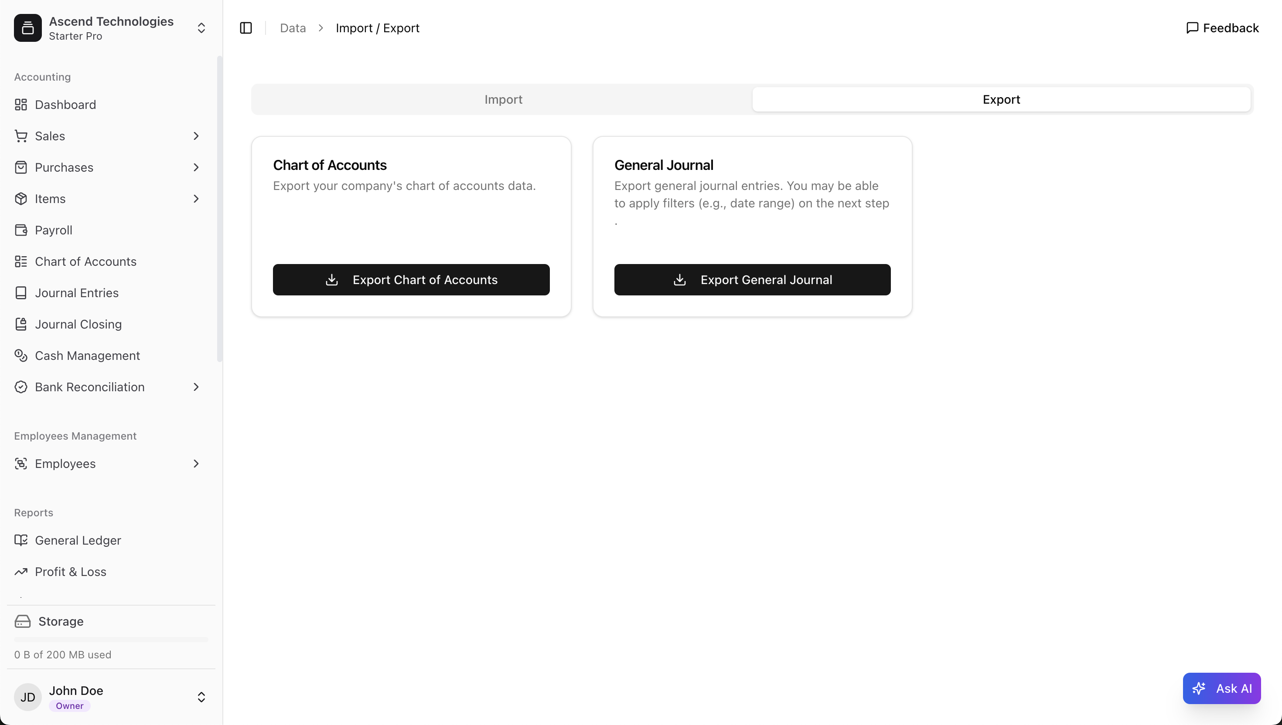The height and width of the screenshot is (725, 1282).
Task: Launch the Ask AI assistant
Action: [x=1222, y=689]
